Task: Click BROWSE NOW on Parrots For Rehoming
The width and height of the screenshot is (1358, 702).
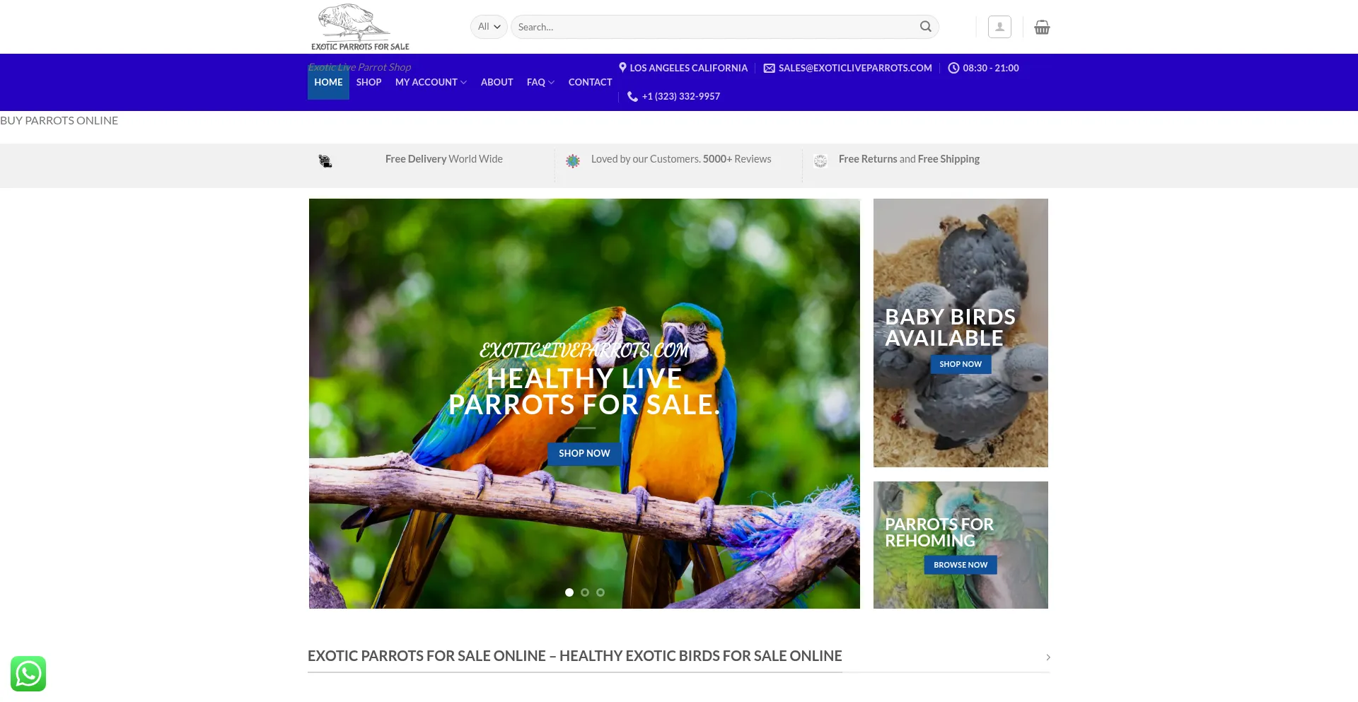Action: pos(961,565)
